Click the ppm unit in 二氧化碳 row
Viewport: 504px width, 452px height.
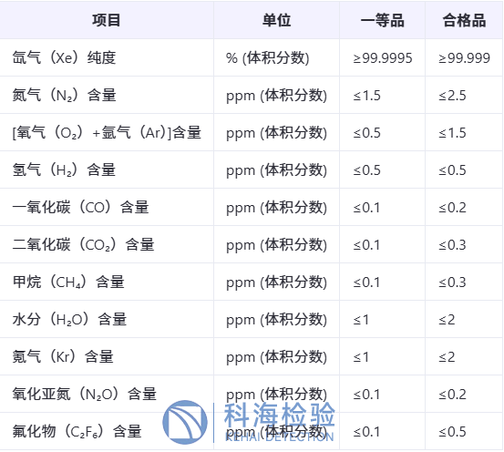click(x=276, y=245)
